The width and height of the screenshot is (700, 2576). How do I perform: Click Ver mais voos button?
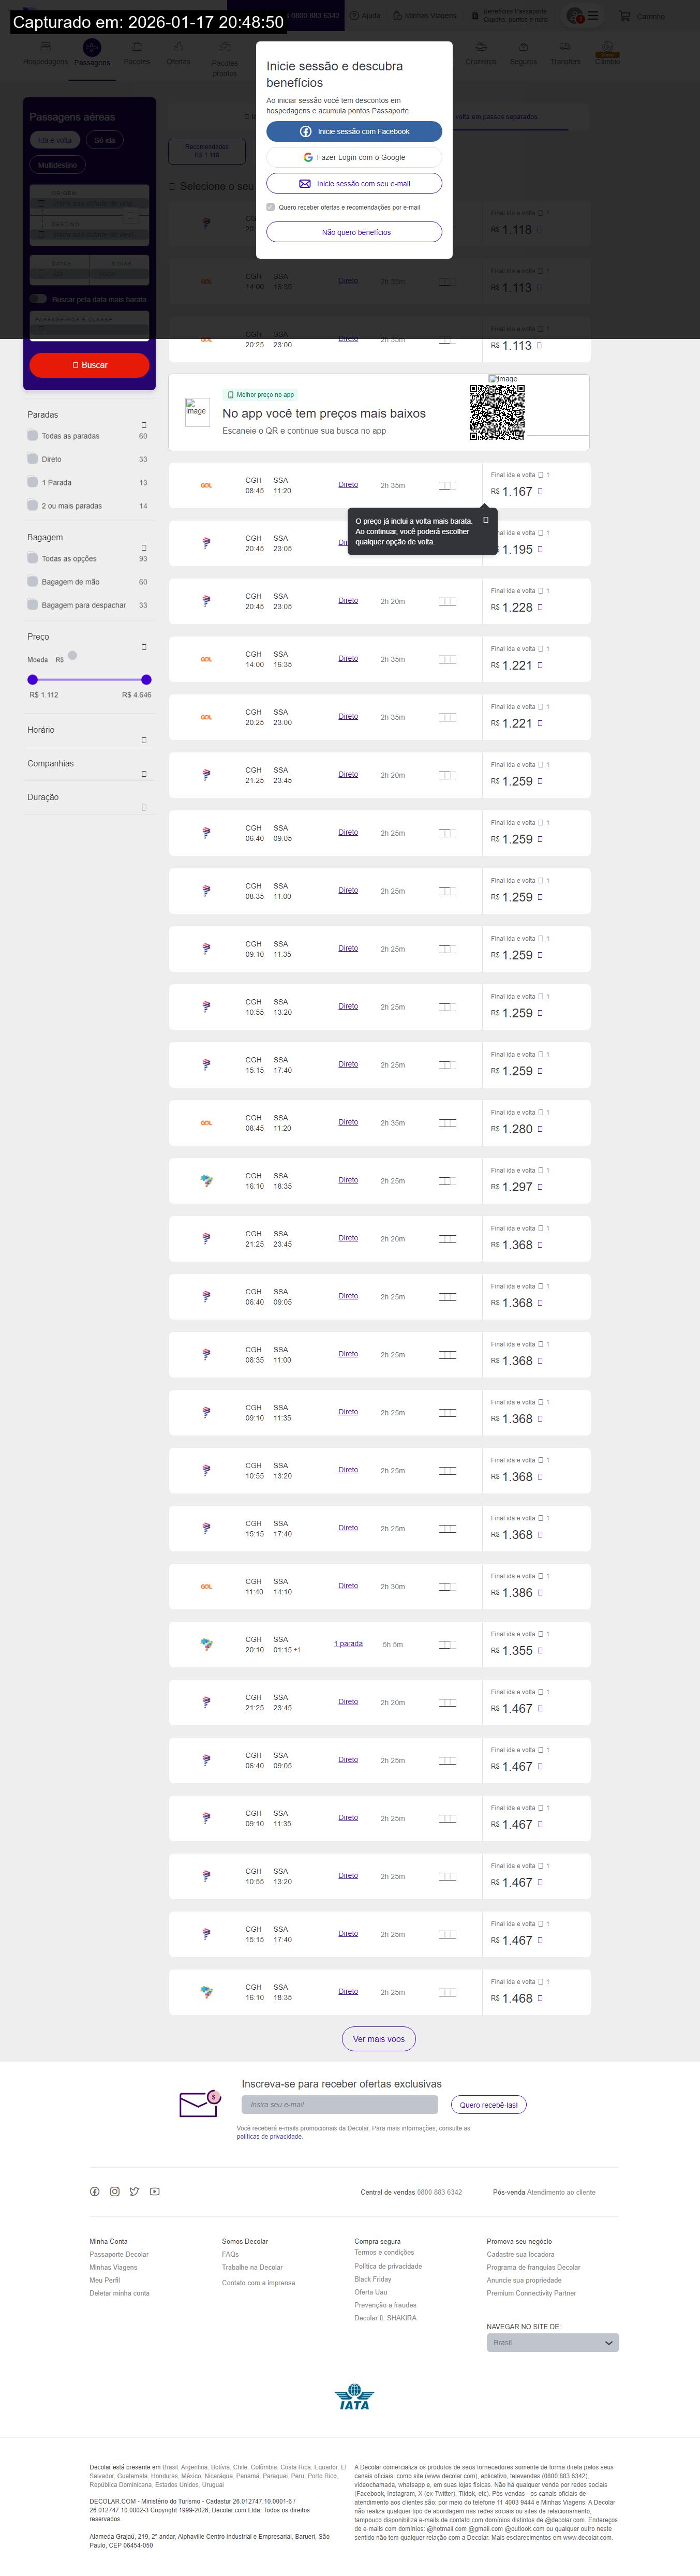point(379,2038)
